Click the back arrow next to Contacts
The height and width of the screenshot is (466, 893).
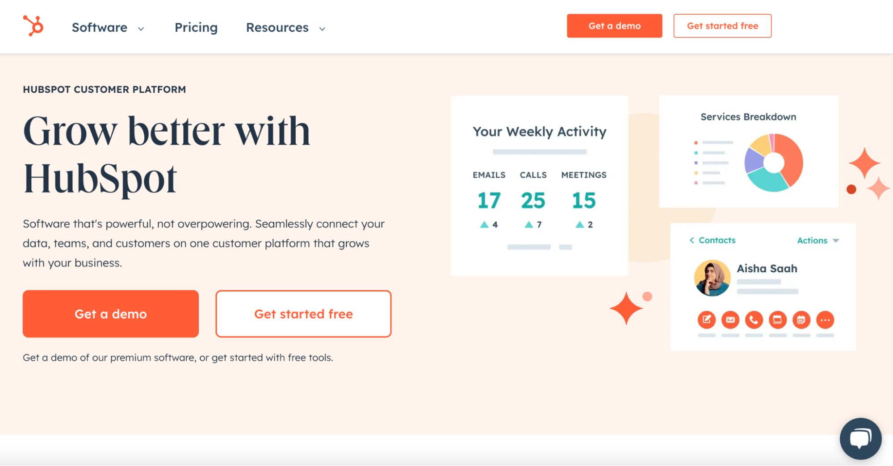(x=691, y=240)
